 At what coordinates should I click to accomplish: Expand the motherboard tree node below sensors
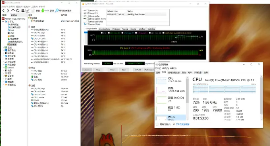(x=3, y=47)
